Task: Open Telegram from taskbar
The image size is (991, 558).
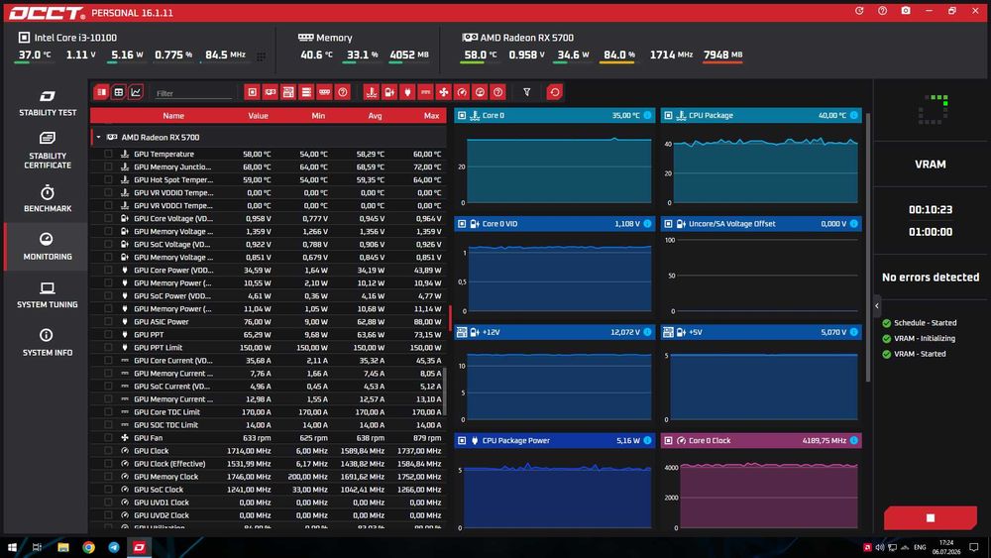Action: 114,547
